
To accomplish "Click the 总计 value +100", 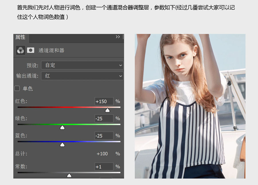I will pyautogui.click(x=102, y=154).
